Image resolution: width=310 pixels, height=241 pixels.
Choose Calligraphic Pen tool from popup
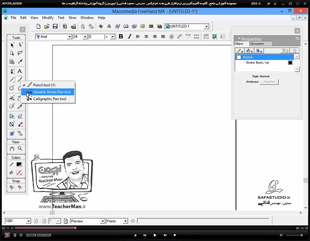tap(48, 99)
